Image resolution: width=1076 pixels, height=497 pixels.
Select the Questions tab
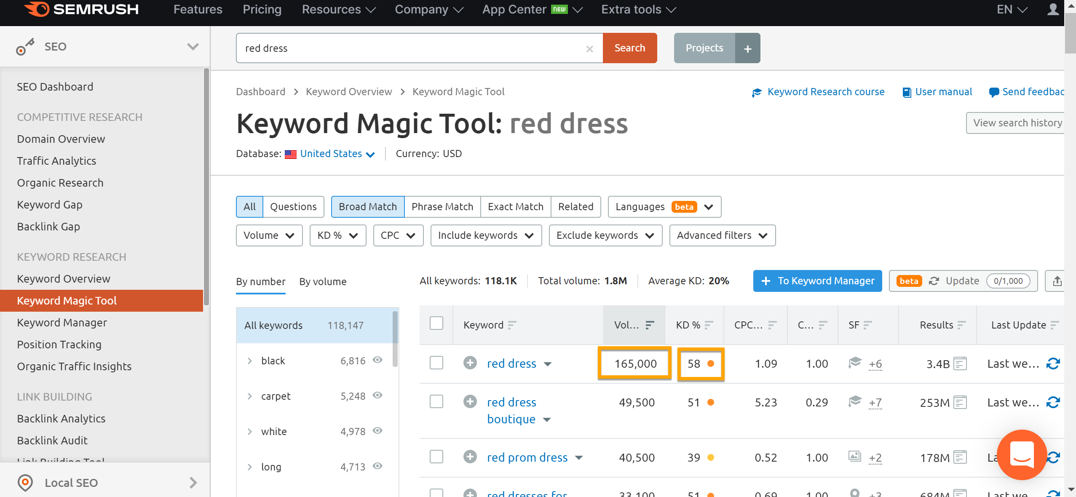(293, 206)
